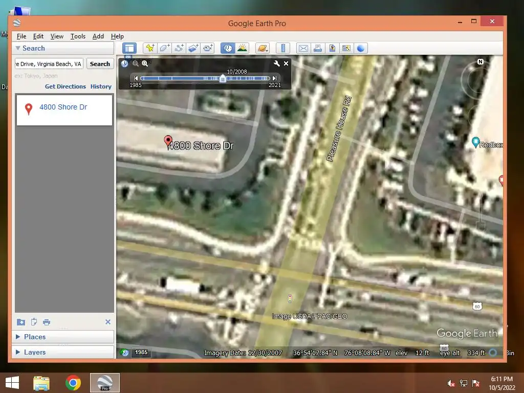Open the View menu
This screenshot has width=524, height=393.
coord(57,36)
